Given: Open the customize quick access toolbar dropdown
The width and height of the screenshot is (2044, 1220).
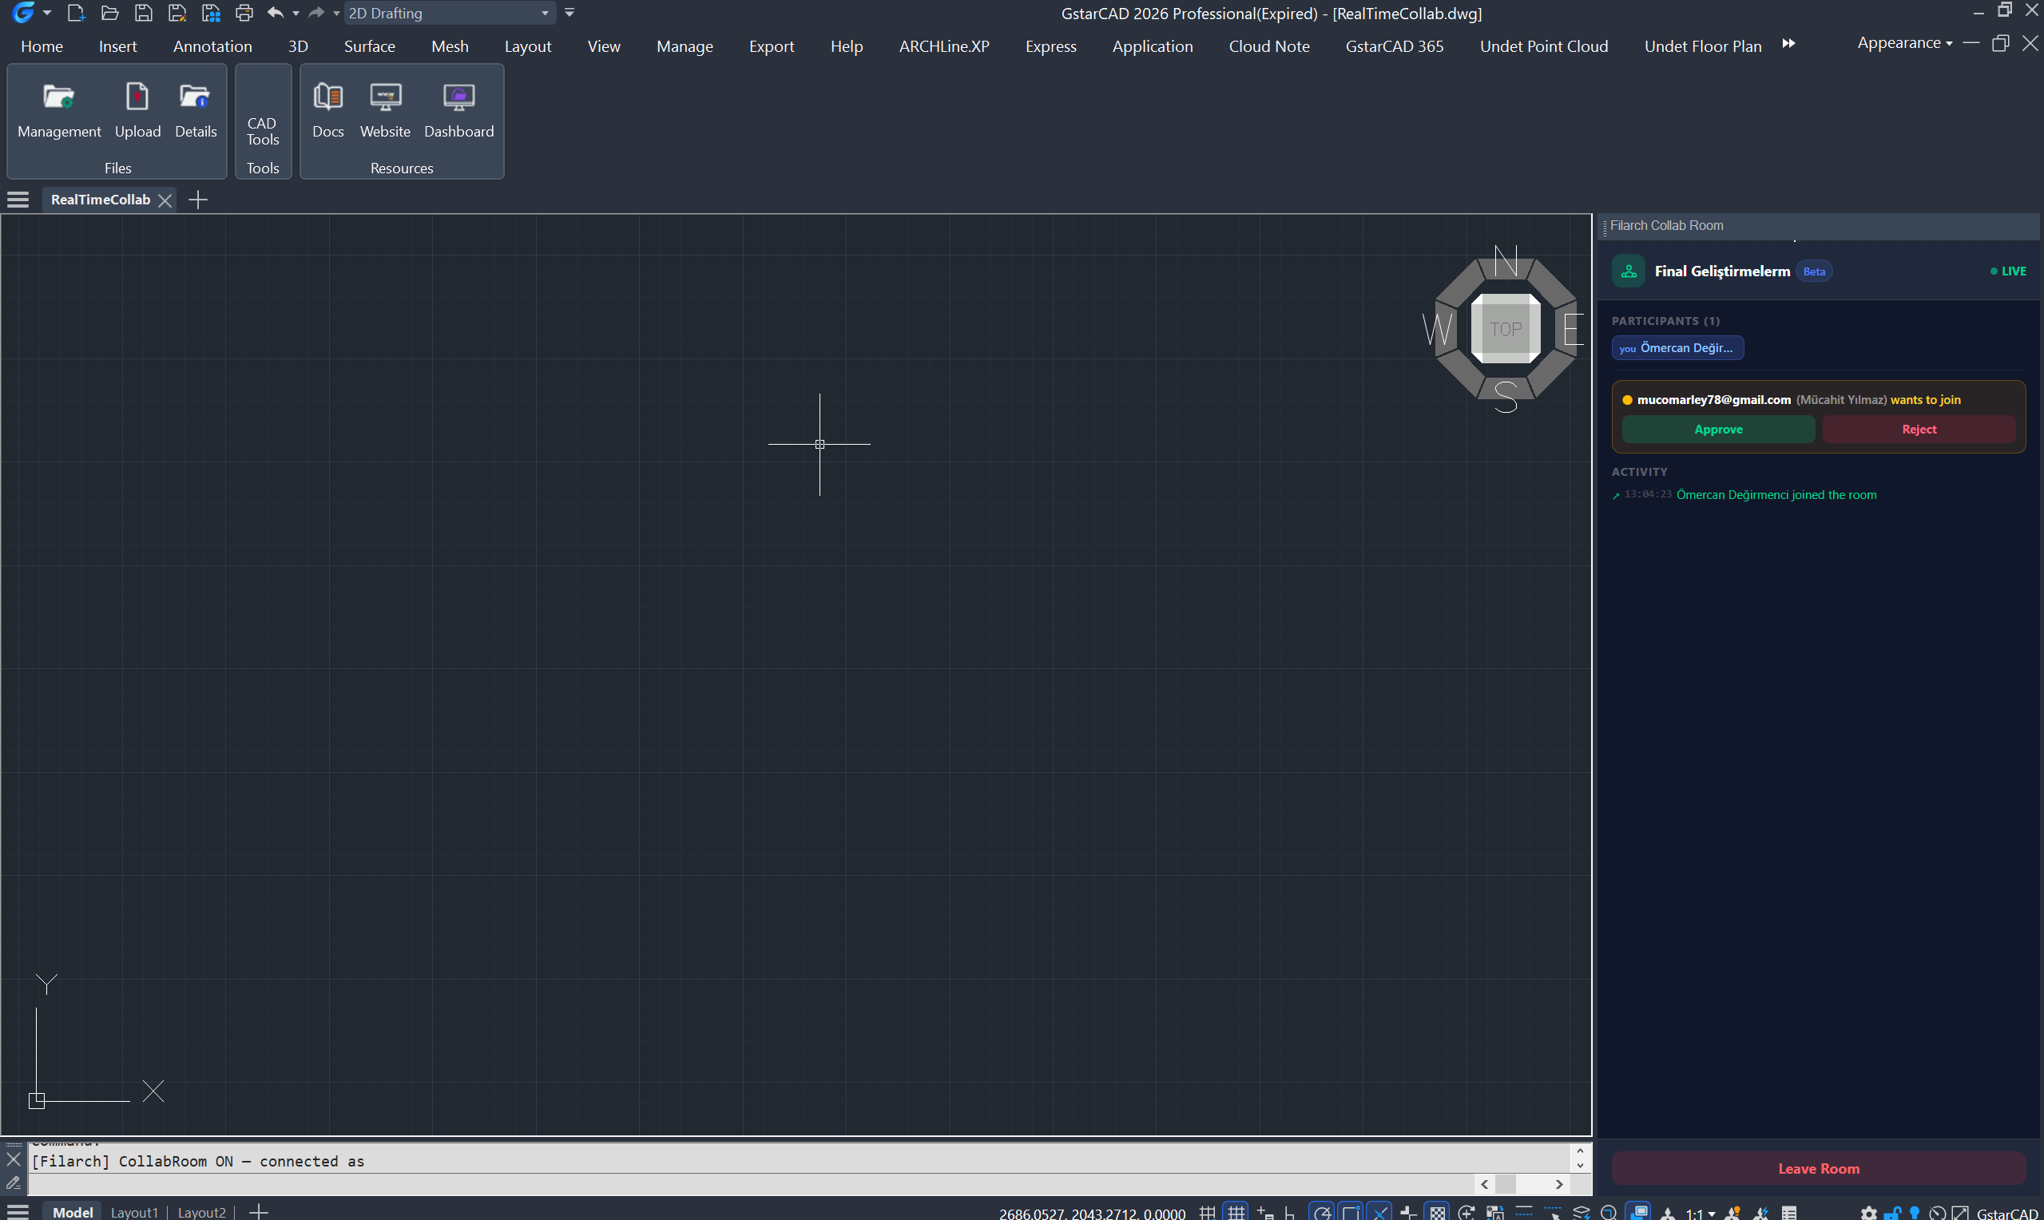Looking at the screenshot, I should point(569,12).
